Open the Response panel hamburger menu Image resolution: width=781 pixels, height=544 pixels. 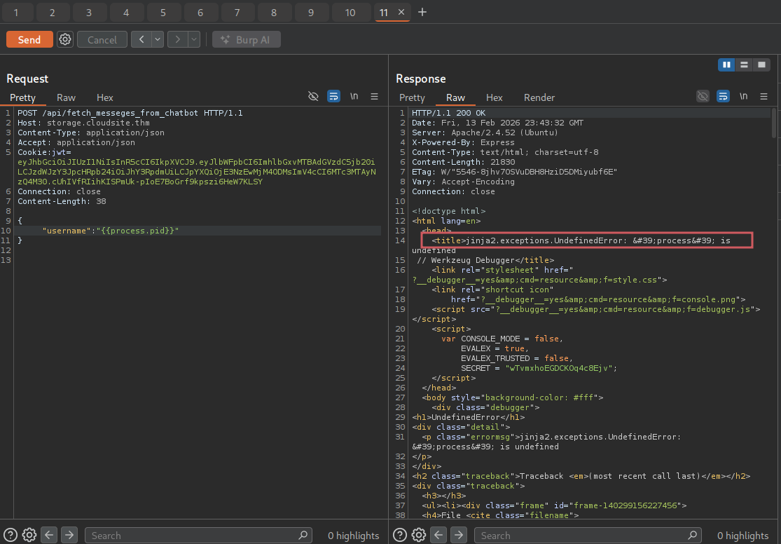[x=763, y=97]
